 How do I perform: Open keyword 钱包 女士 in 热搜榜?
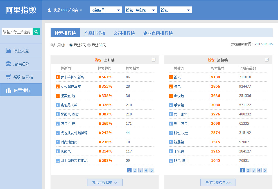[x=181, y=133]
